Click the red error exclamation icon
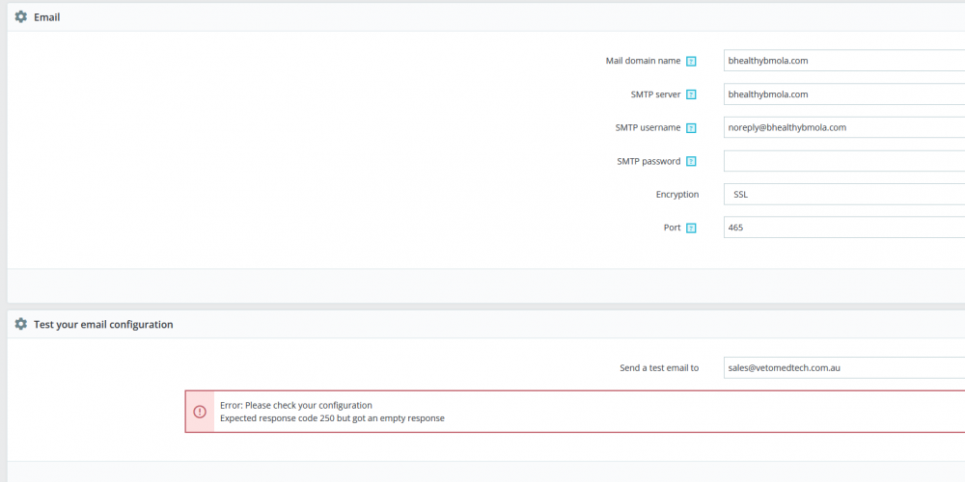Image resolution: width=965 pixels, height=482 pixels. [200, 412]
